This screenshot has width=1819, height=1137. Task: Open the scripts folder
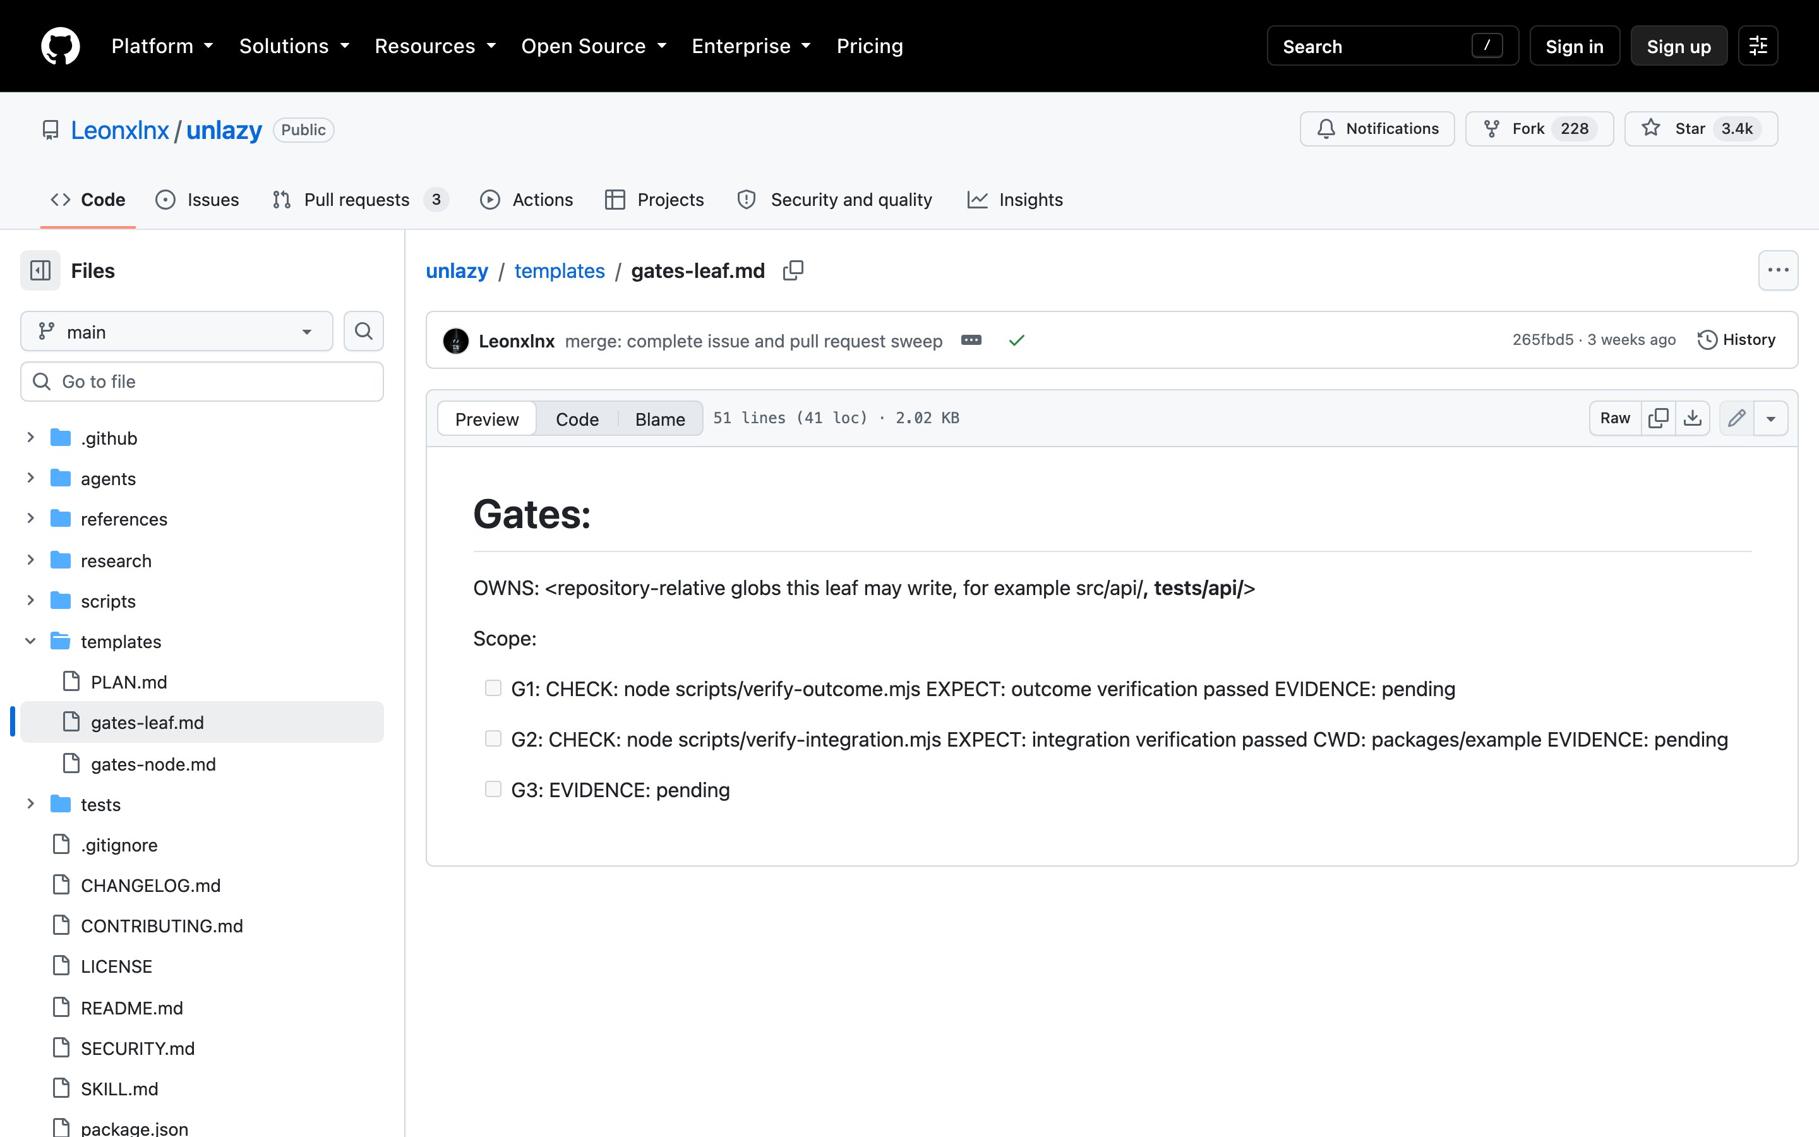(x=108, y=601)
